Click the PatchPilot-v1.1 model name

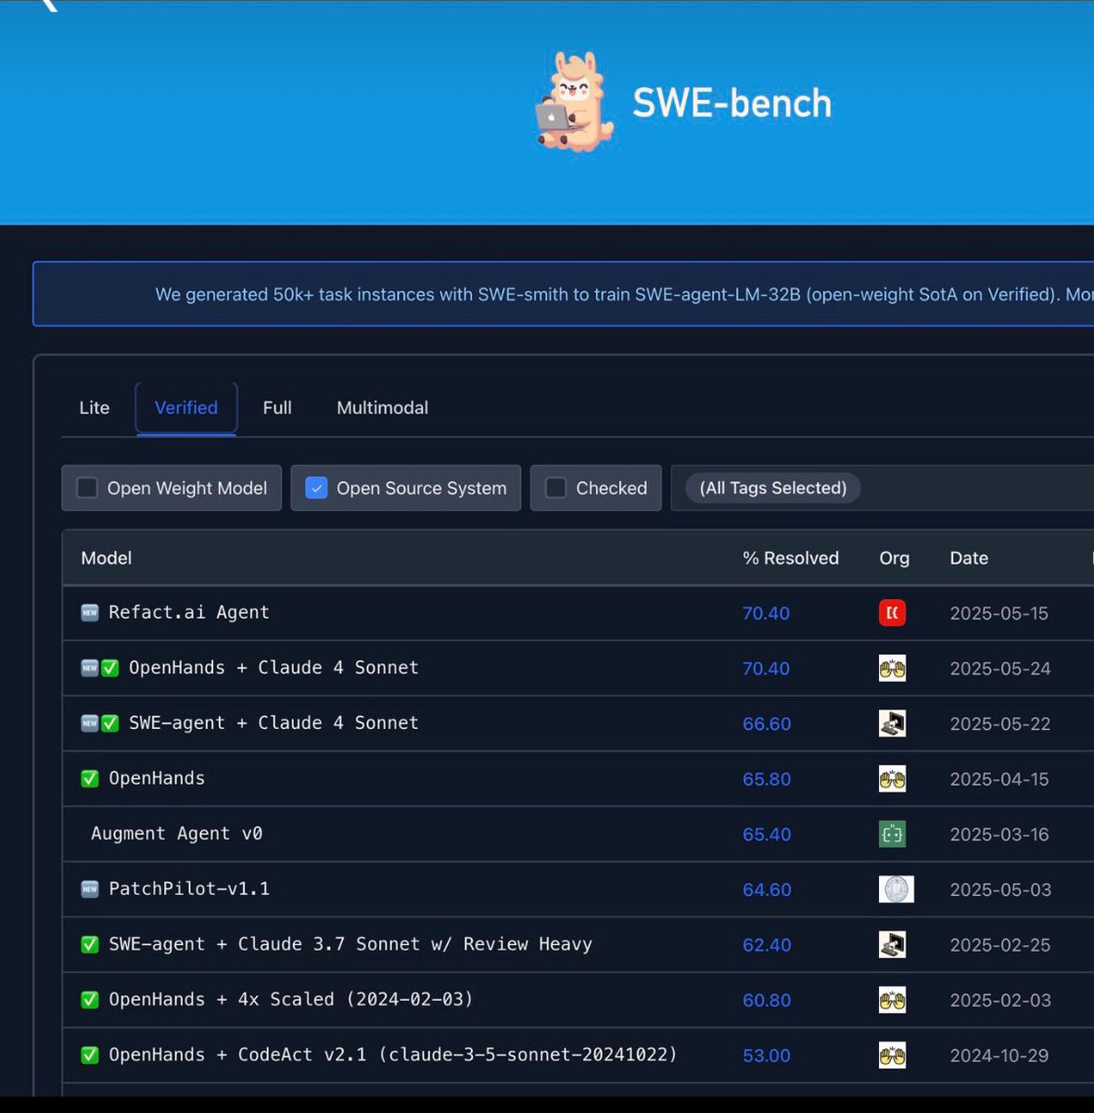(189, 889)
